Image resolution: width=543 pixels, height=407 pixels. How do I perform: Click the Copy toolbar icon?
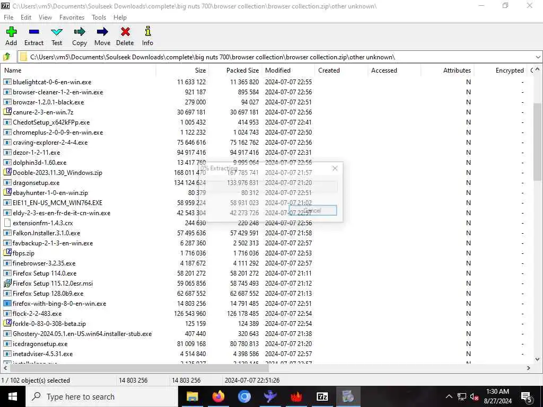[80, 32]
